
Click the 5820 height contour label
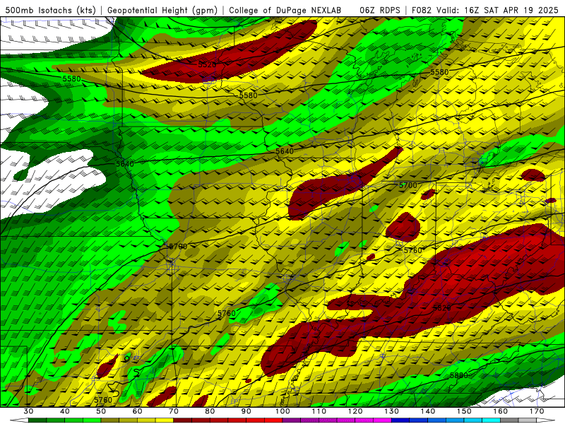pos(442,307)
